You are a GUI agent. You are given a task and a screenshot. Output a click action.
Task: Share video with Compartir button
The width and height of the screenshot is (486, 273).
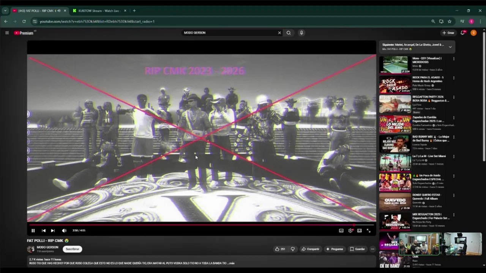click(310, 249)
